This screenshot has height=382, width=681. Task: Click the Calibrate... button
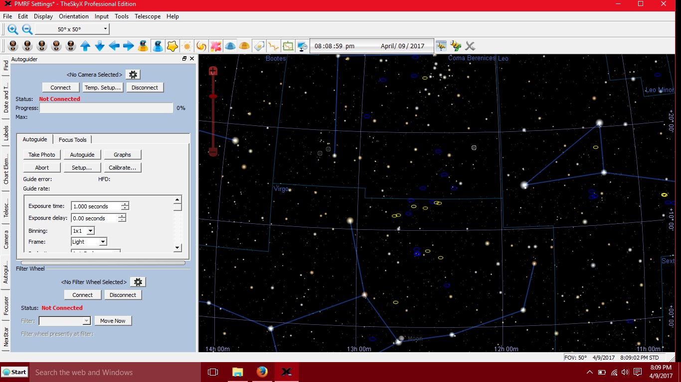click(123, 168)
